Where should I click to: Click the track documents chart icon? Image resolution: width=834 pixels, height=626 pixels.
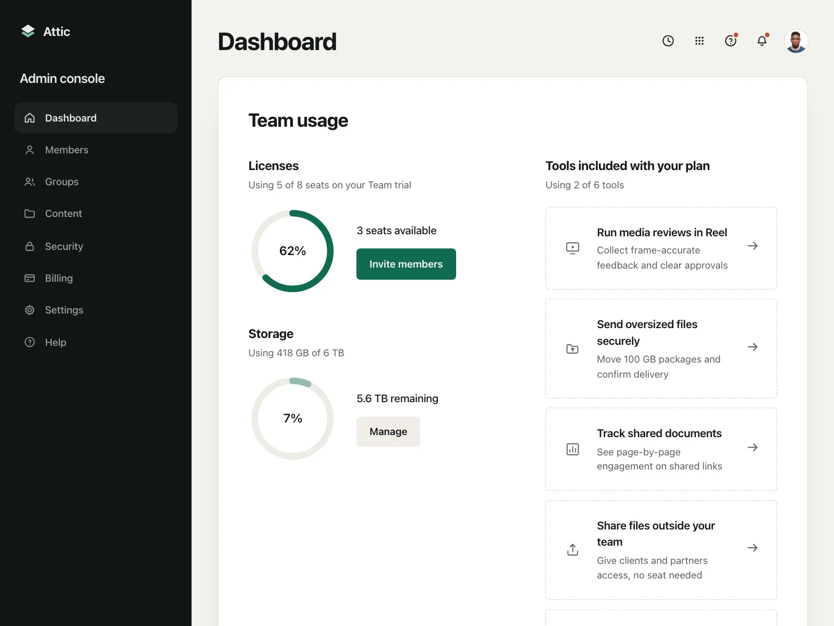[x=572, y=449]
